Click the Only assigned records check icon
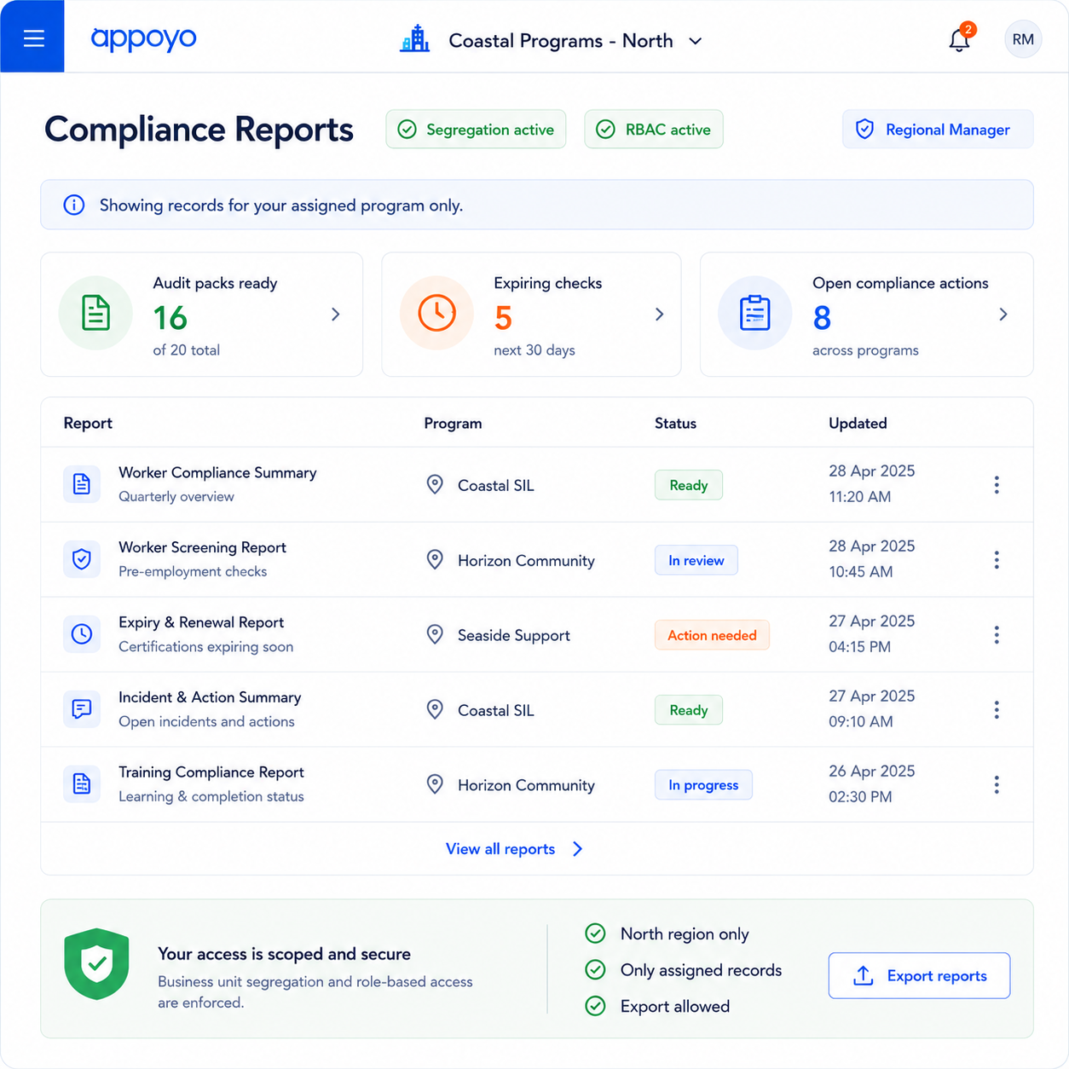Viewport: 1069px width, 1069px height. click(595, 970)
